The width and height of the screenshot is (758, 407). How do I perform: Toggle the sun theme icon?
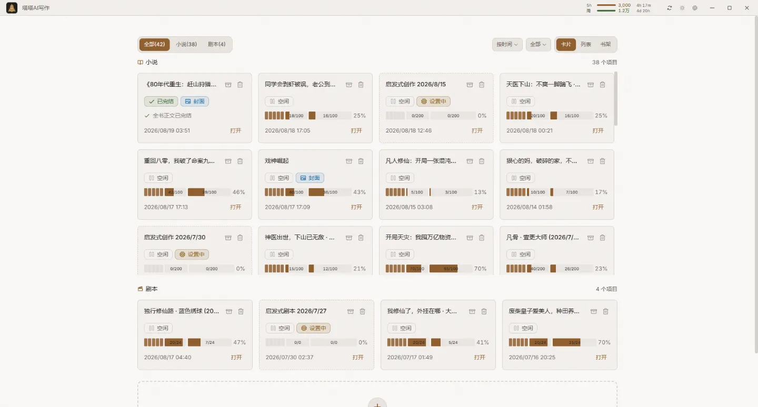coord(682,8)
